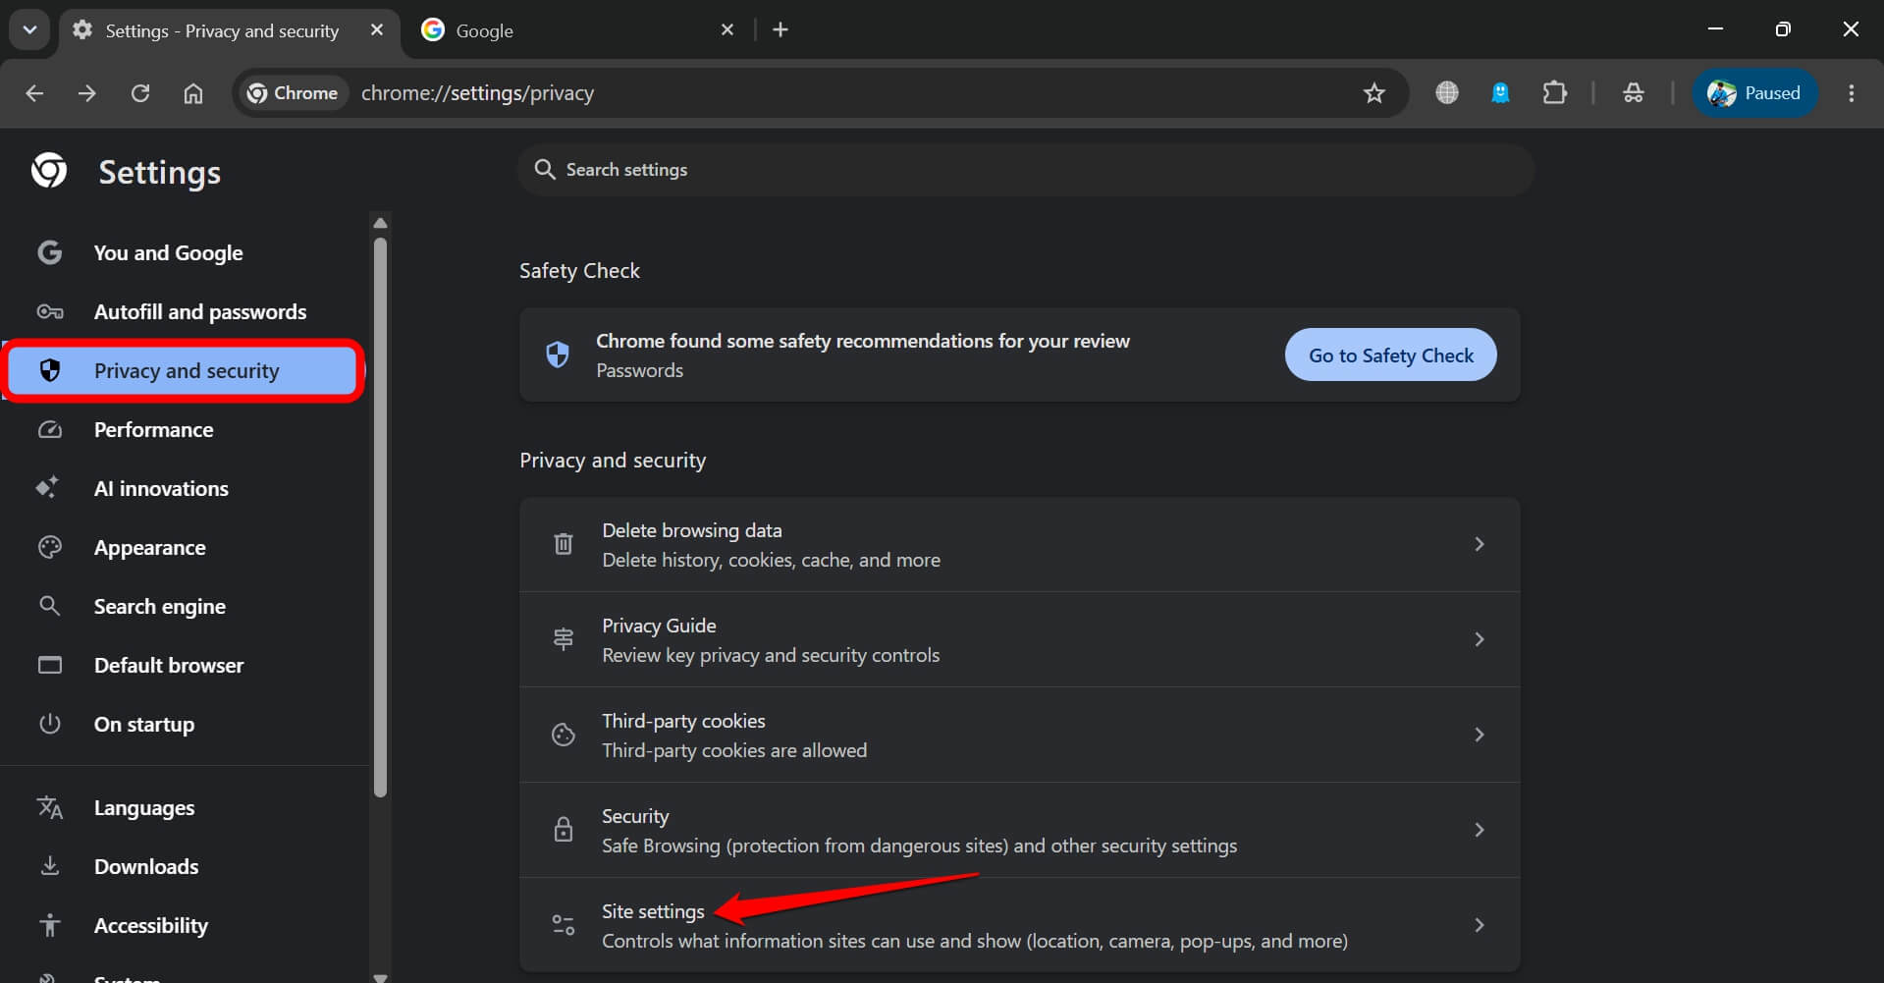Select On startup in sidebar

(185, 725)
